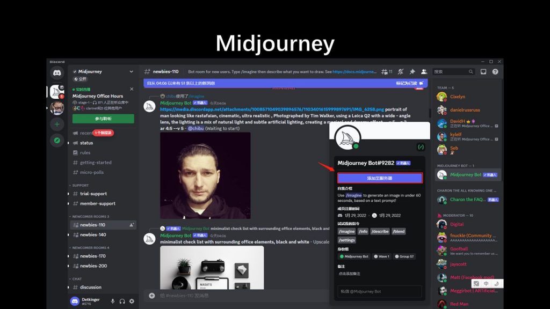Screen dimensions: 550x309
Task: Click the Group 57 role tag
Action: click(x=404, y=256)
